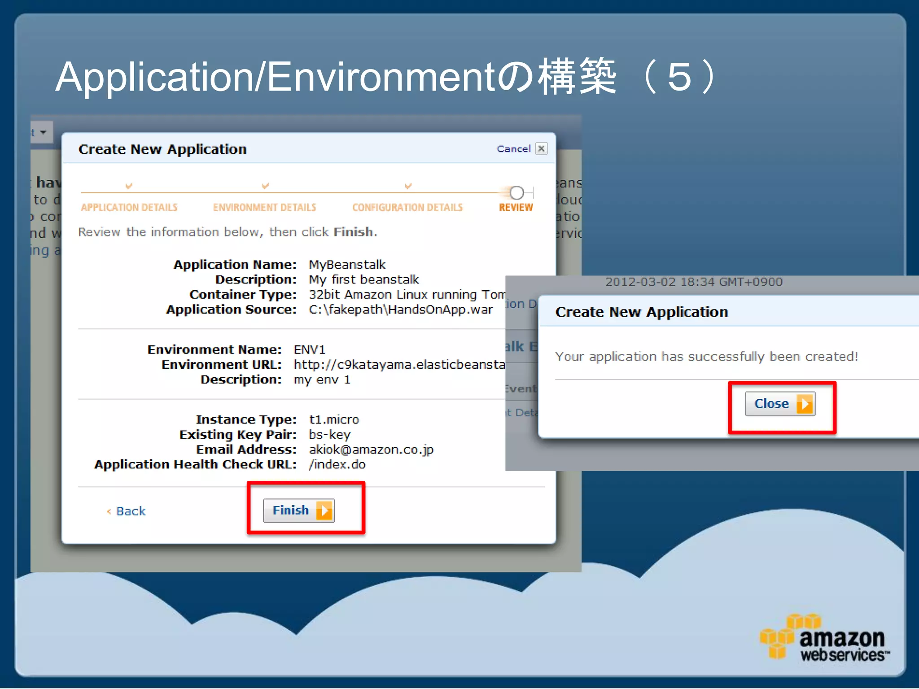Click the Application Details checkmark

pyautogui.click(x=129, y=186)
